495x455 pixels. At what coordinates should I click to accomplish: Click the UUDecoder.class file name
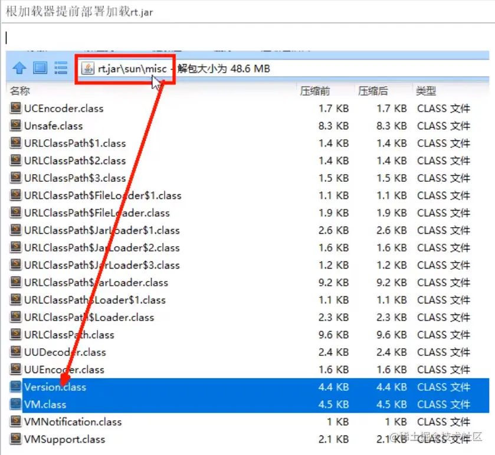(65, 352)
